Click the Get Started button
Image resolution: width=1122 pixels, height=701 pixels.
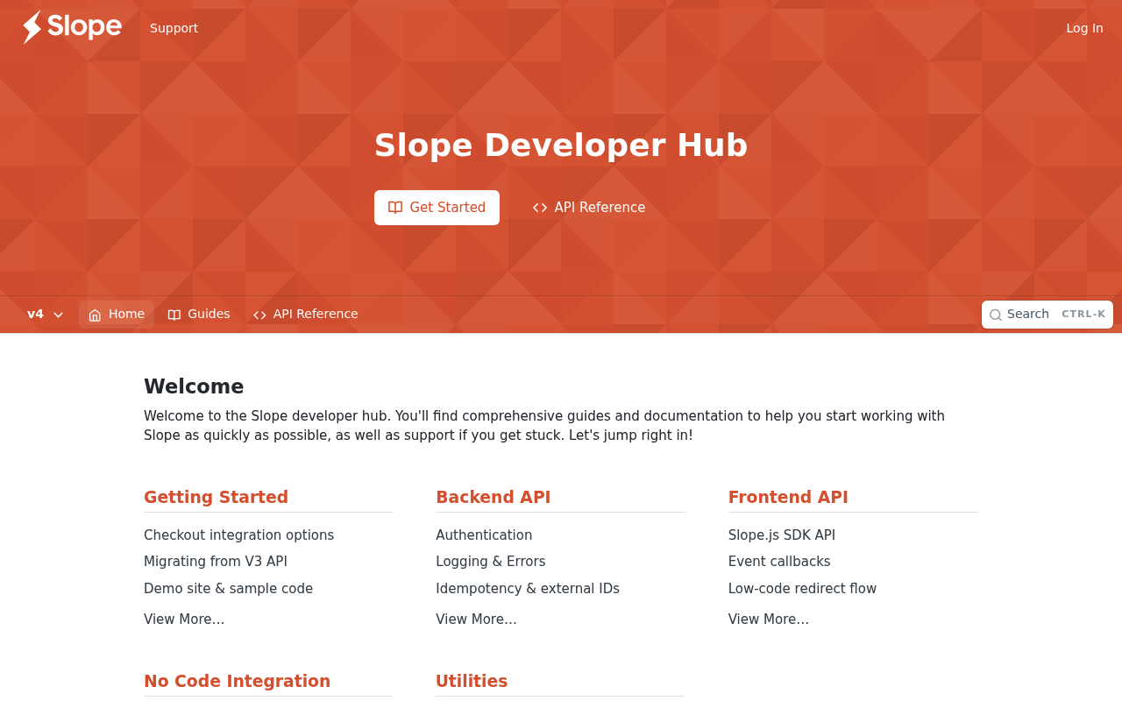437,208
